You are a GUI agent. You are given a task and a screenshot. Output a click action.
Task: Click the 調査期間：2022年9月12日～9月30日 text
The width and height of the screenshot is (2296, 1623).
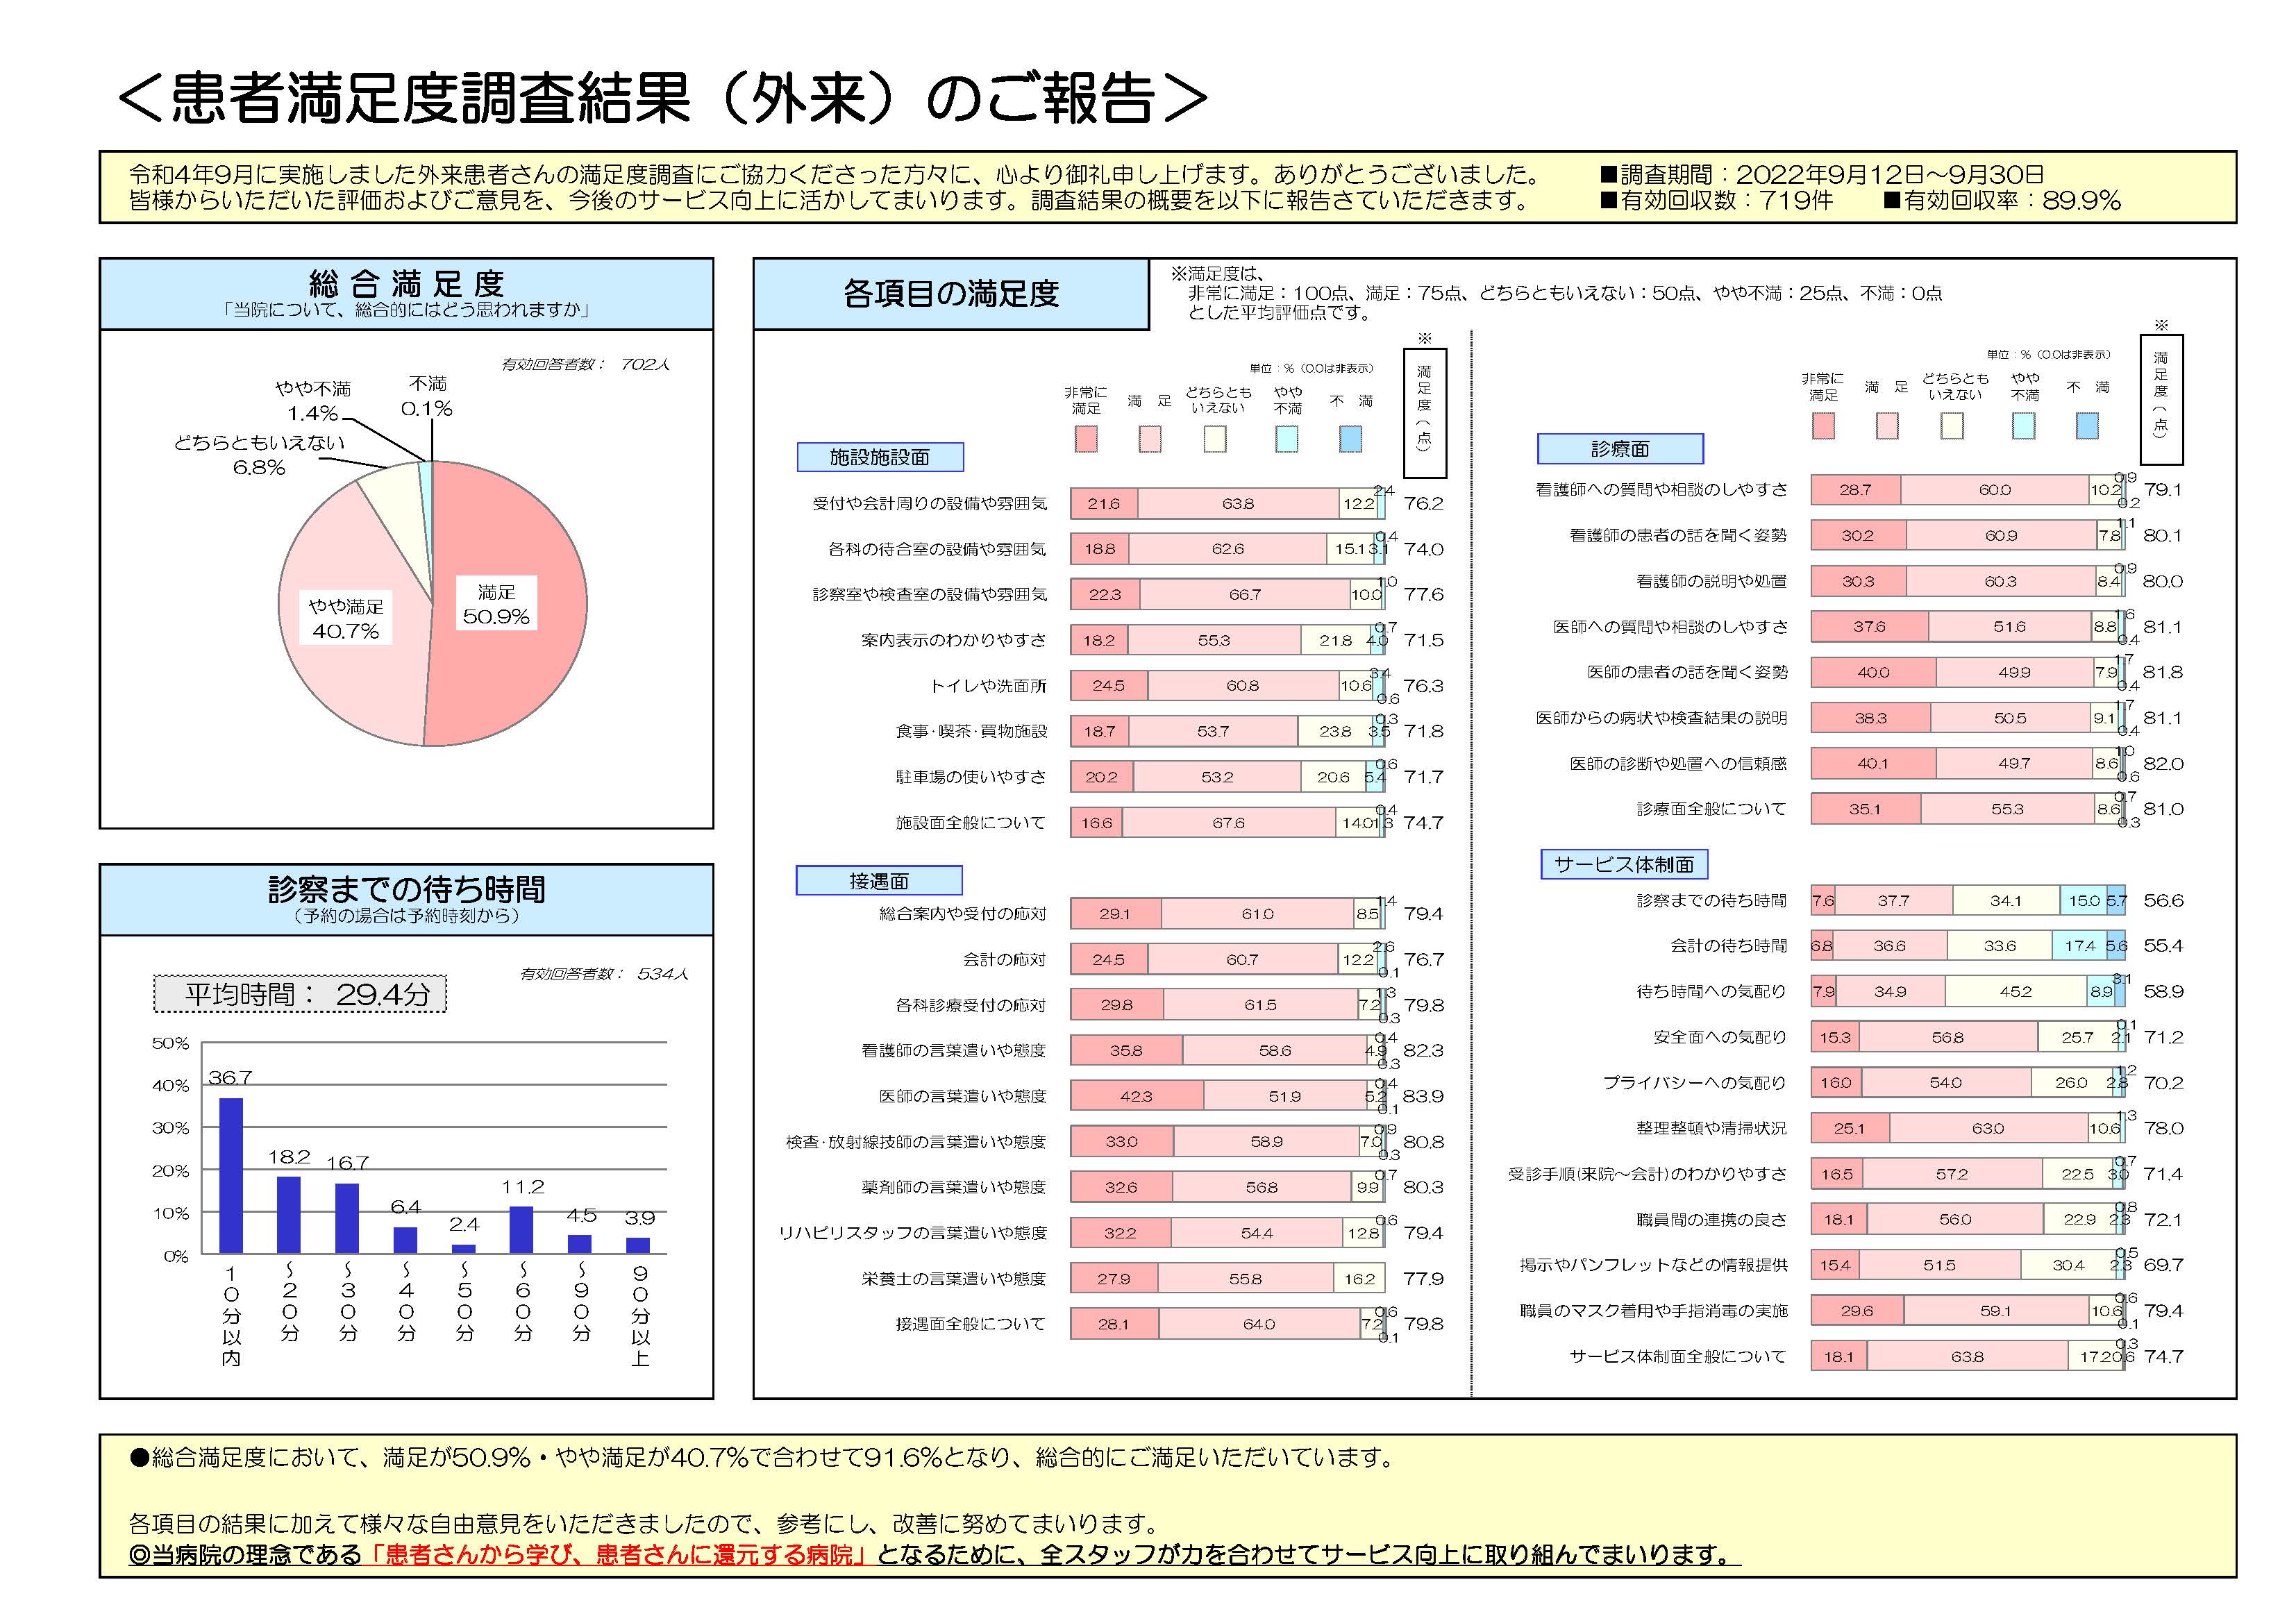click(1822, 175)
